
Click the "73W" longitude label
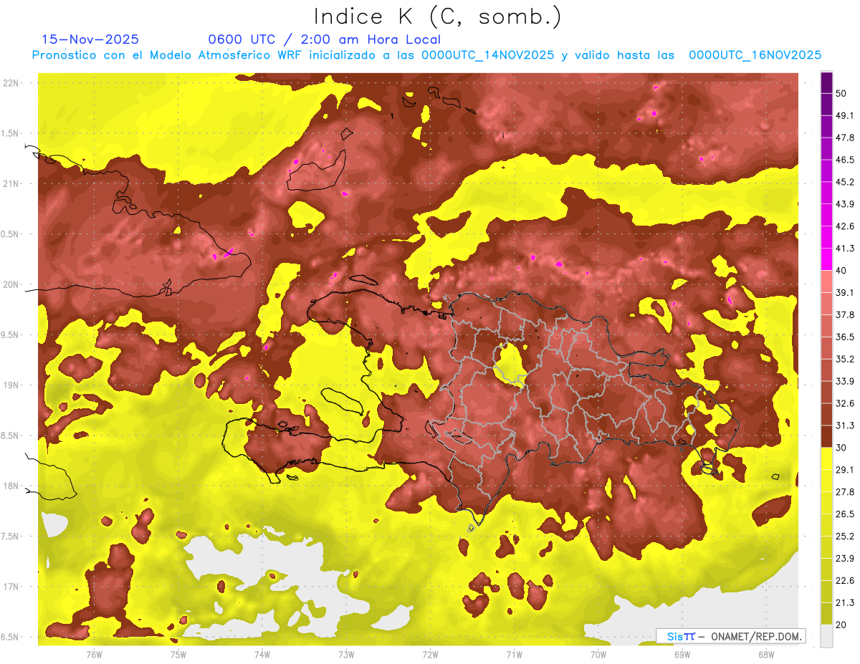pyautogui.click(x=345, y=654)
